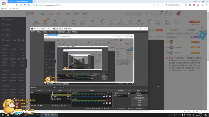Click the browser URL address field

pyautogui.click(x=93, y=5)
